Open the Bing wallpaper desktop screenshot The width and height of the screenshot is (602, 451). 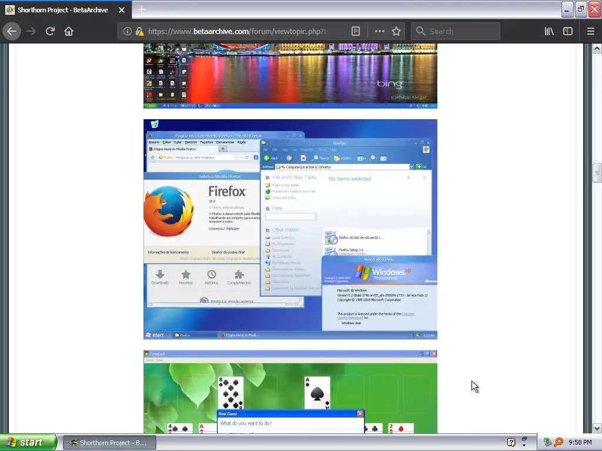pyautogui.click(x=290, y=76)
